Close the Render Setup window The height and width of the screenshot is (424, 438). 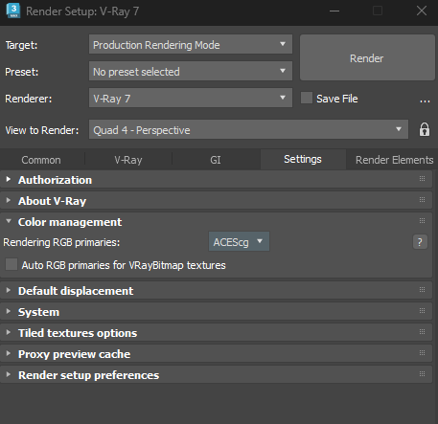422,11
